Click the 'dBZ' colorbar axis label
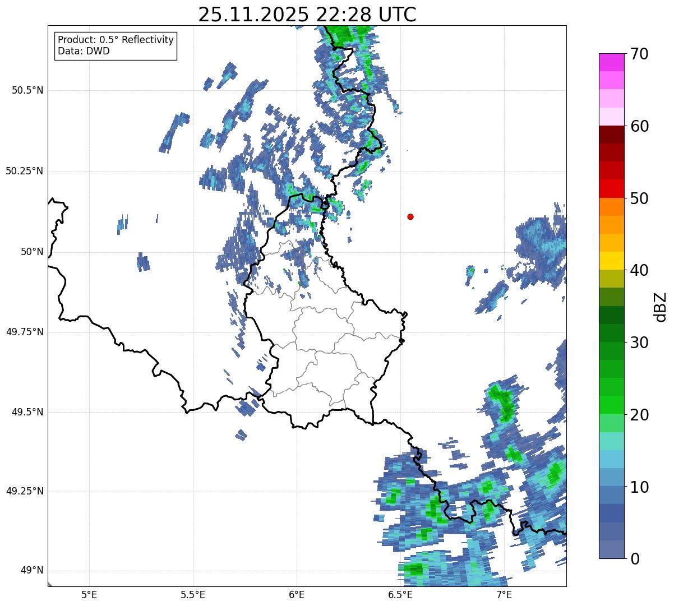The width and height of the screenshot is (674, 606). pos(661,307)
